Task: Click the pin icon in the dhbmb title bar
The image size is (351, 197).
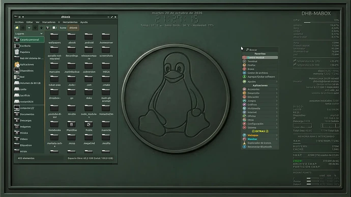Action: click(23, 17)
